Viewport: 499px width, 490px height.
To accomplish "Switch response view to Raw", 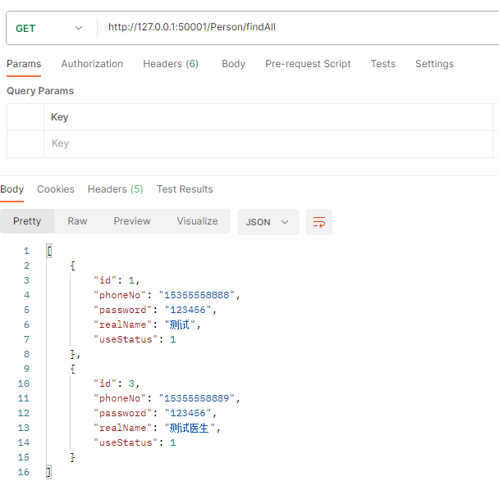I will pyautogui.click(x=77, y=221).
